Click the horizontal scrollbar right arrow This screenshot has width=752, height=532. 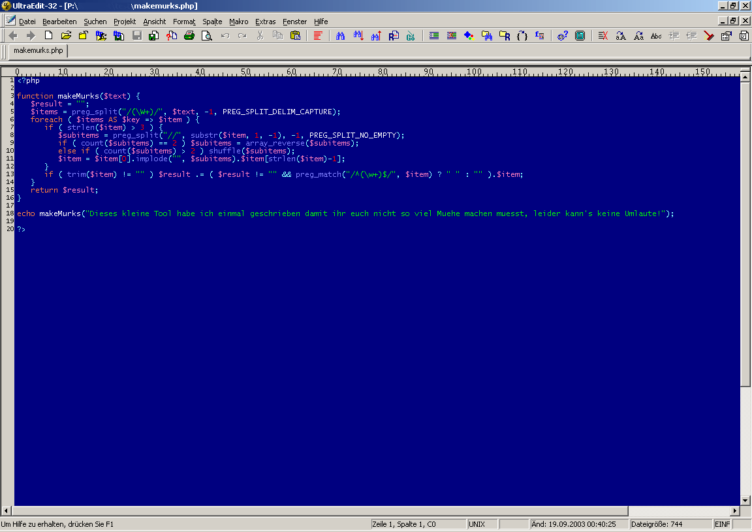(735, 511)
